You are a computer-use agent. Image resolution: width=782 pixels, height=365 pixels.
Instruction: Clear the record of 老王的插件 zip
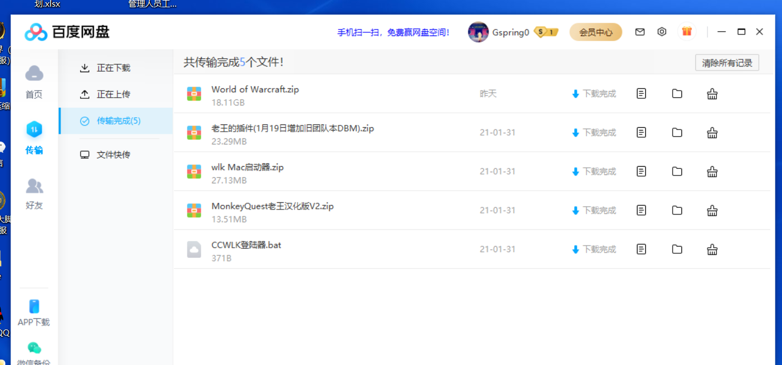(712, 133)
